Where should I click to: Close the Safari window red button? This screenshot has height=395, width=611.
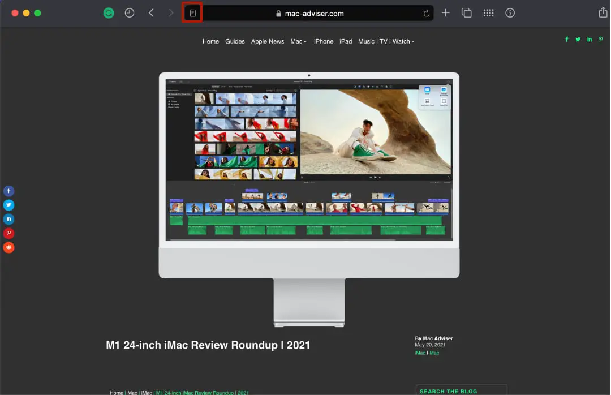click(15, 13)
